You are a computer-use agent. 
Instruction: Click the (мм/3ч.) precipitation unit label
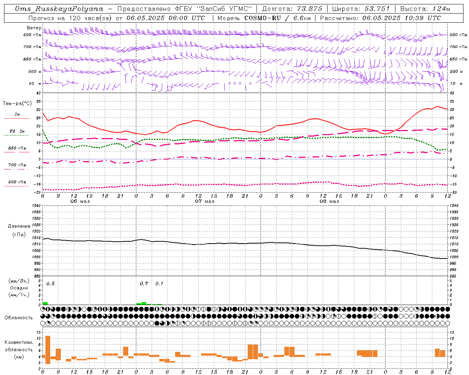pos(19,281)
